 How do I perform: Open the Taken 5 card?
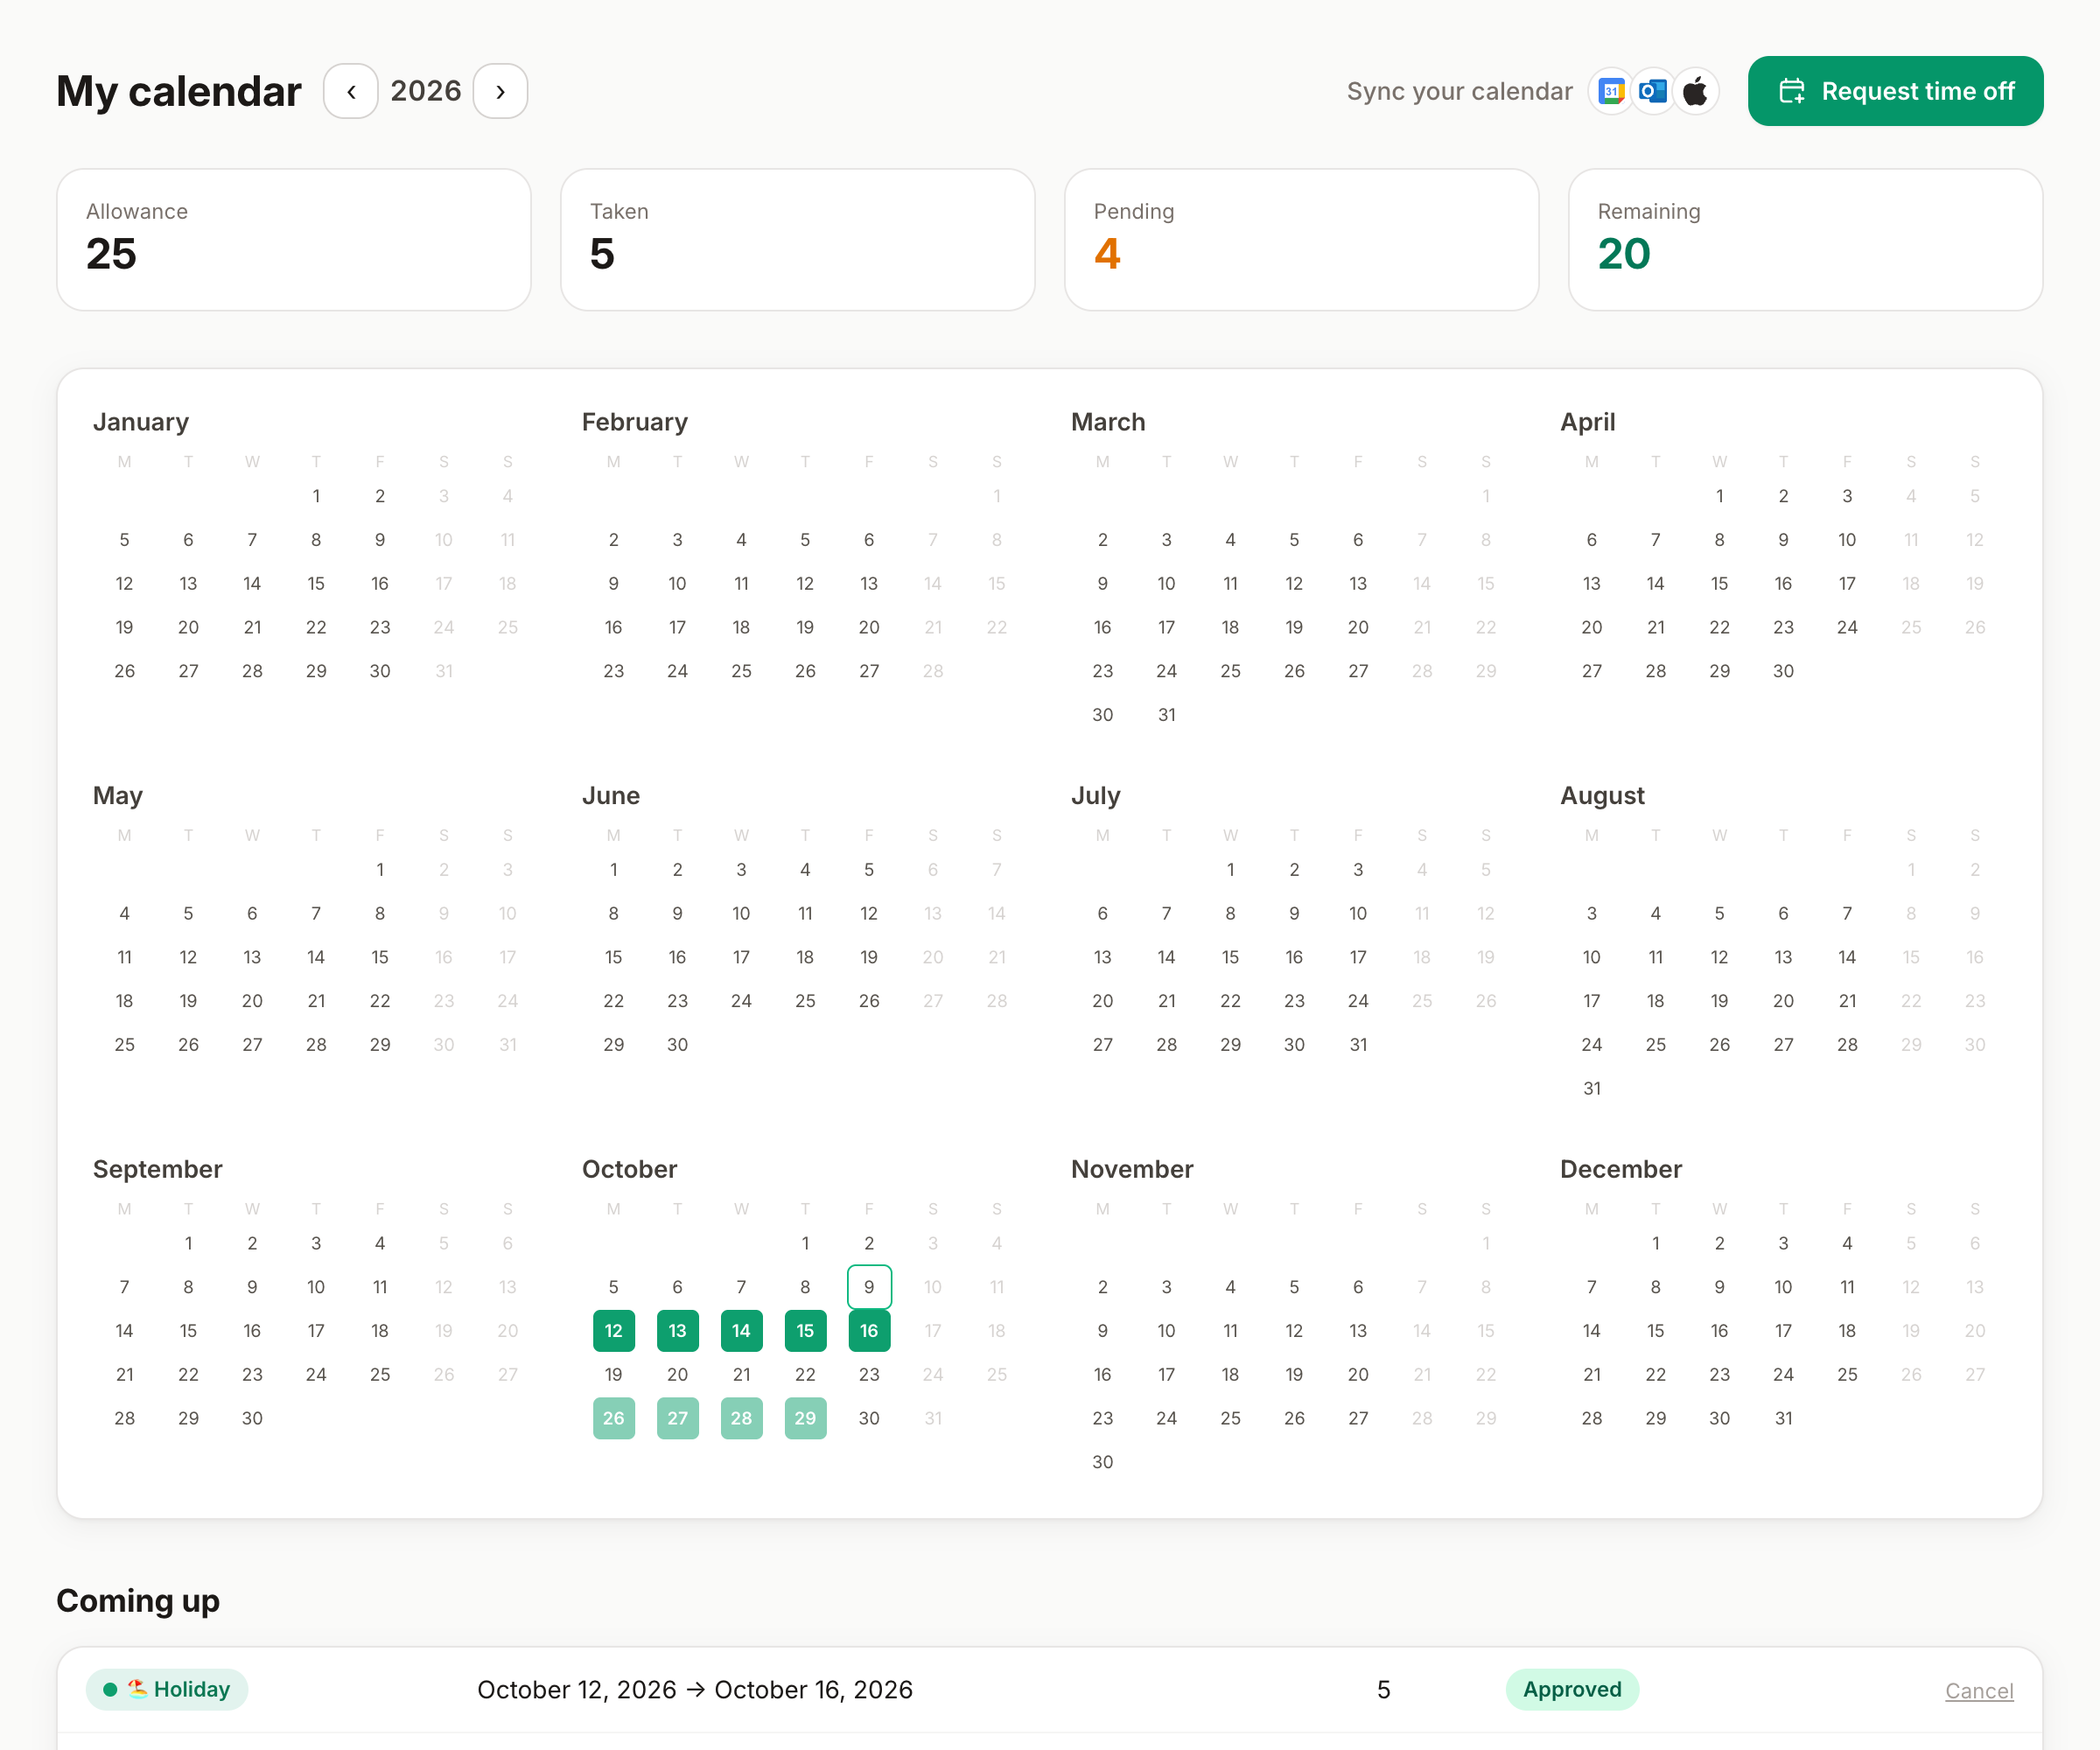(798, 240)
